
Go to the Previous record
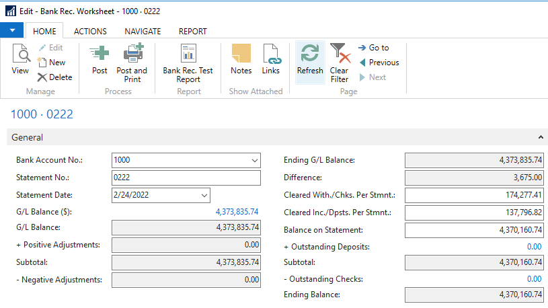[380, 63]
